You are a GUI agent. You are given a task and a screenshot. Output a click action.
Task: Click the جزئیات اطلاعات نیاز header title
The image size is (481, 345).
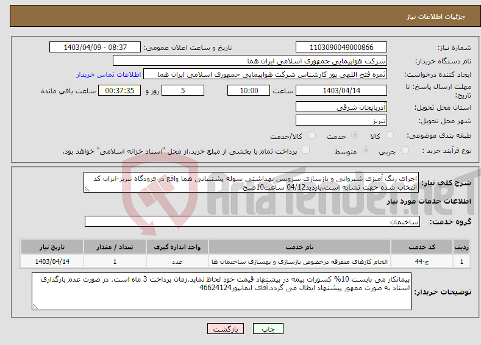tap(436, 16)
